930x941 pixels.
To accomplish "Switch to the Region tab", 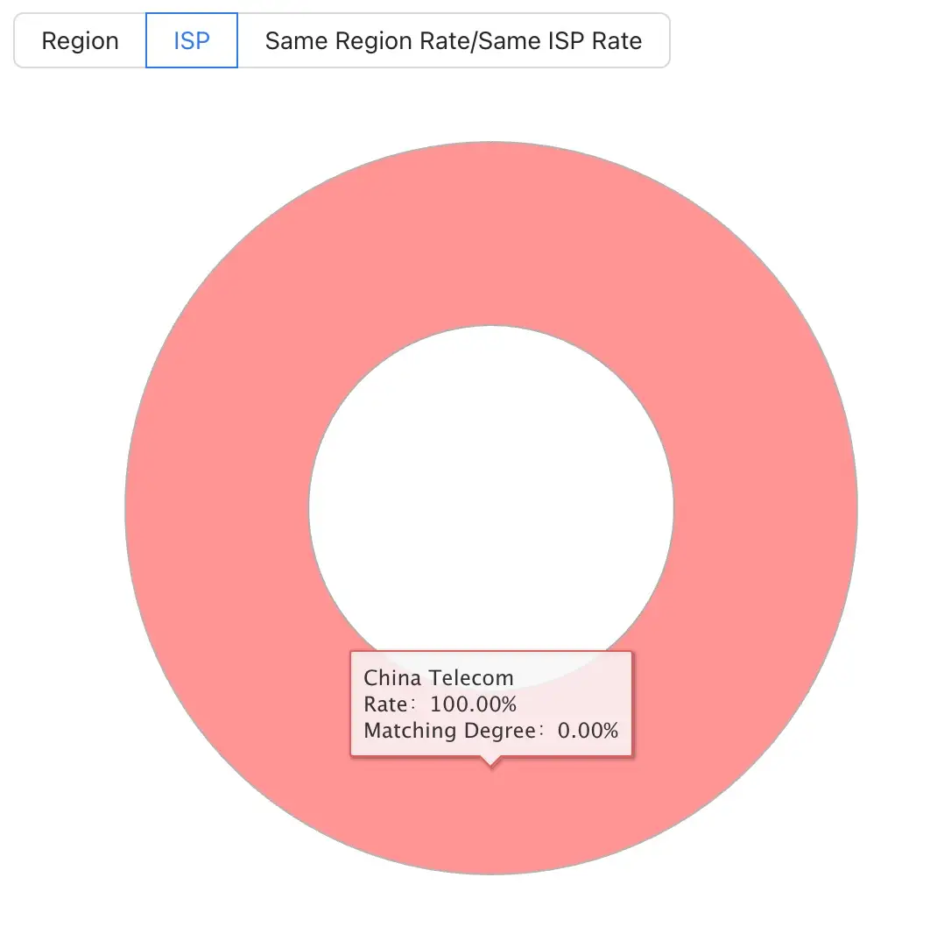I will tap(80, 41).
